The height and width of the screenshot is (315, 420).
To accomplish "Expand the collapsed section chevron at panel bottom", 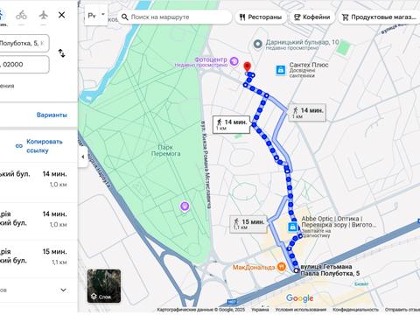I will (63, 290).
